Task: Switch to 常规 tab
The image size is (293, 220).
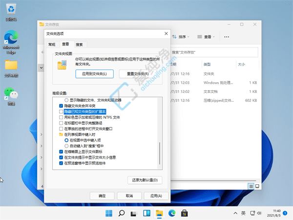Action: (x=52, y=44)
